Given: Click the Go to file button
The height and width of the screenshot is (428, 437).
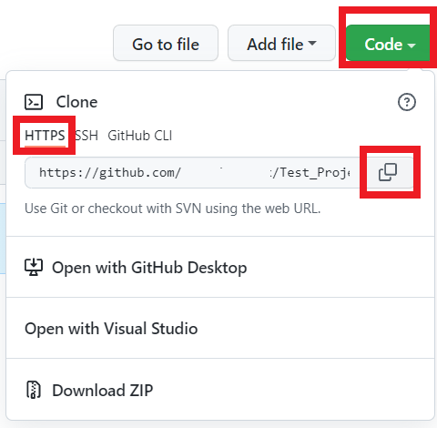Looking at the screenshot, I should click(x=166, y=43).
